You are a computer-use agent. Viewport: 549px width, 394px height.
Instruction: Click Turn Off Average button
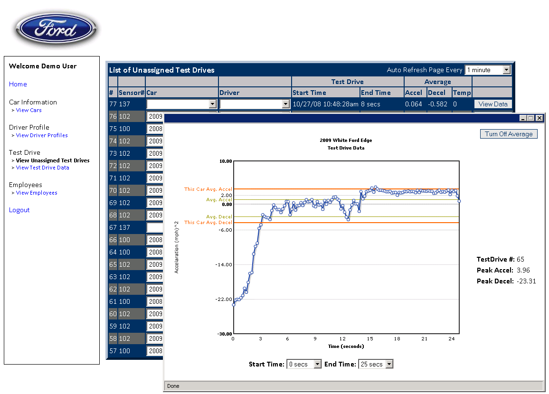tap(508, 134)
